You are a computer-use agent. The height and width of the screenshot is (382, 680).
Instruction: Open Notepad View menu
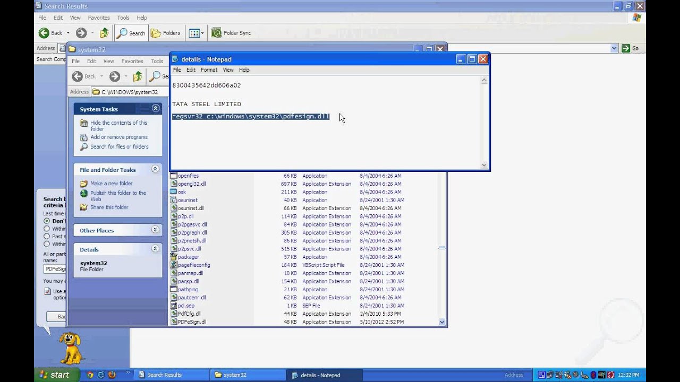pos(228,70)
